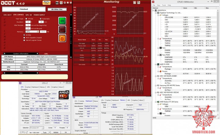Click the star beside the Help header
Screen dimensions: 220x135
(x=5, y=73)
